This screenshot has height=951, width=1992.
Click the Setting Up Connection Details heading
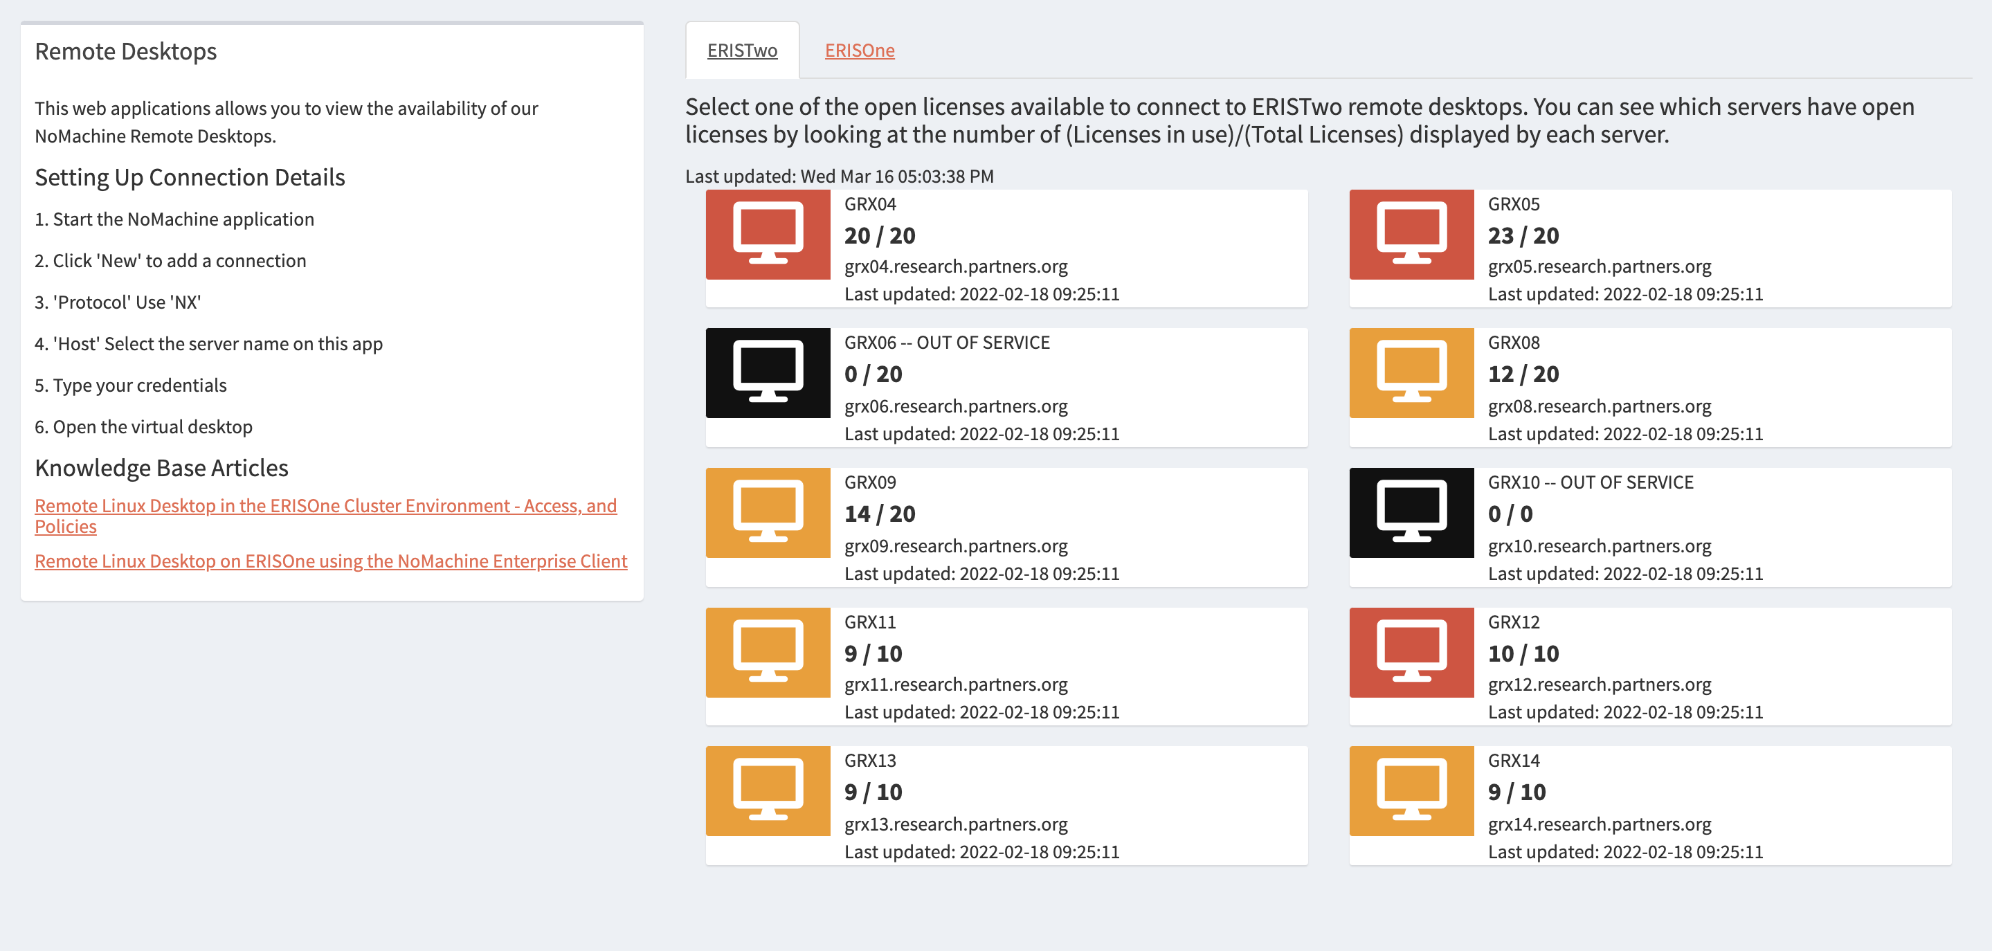pyautogui.click(x=190, y=177)
